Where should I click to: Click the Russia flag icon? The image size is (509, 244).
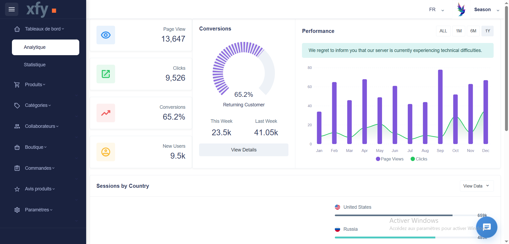337,229
